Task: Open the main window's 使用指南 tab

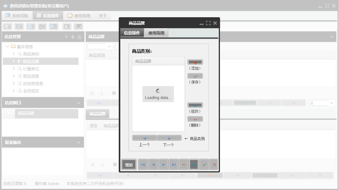Action: tap(79, 15)
